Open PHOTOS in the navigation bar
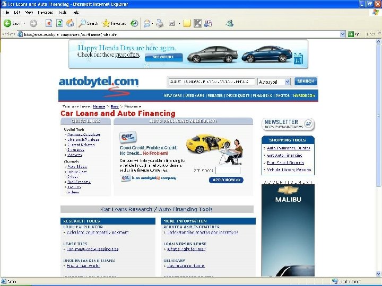The width and height of the screenshot is (382, 286). (x=283, y=95)
